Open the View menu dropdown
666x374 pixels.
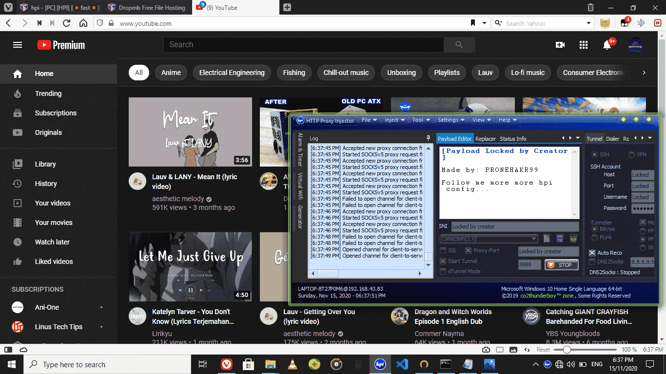pos(482,120)
